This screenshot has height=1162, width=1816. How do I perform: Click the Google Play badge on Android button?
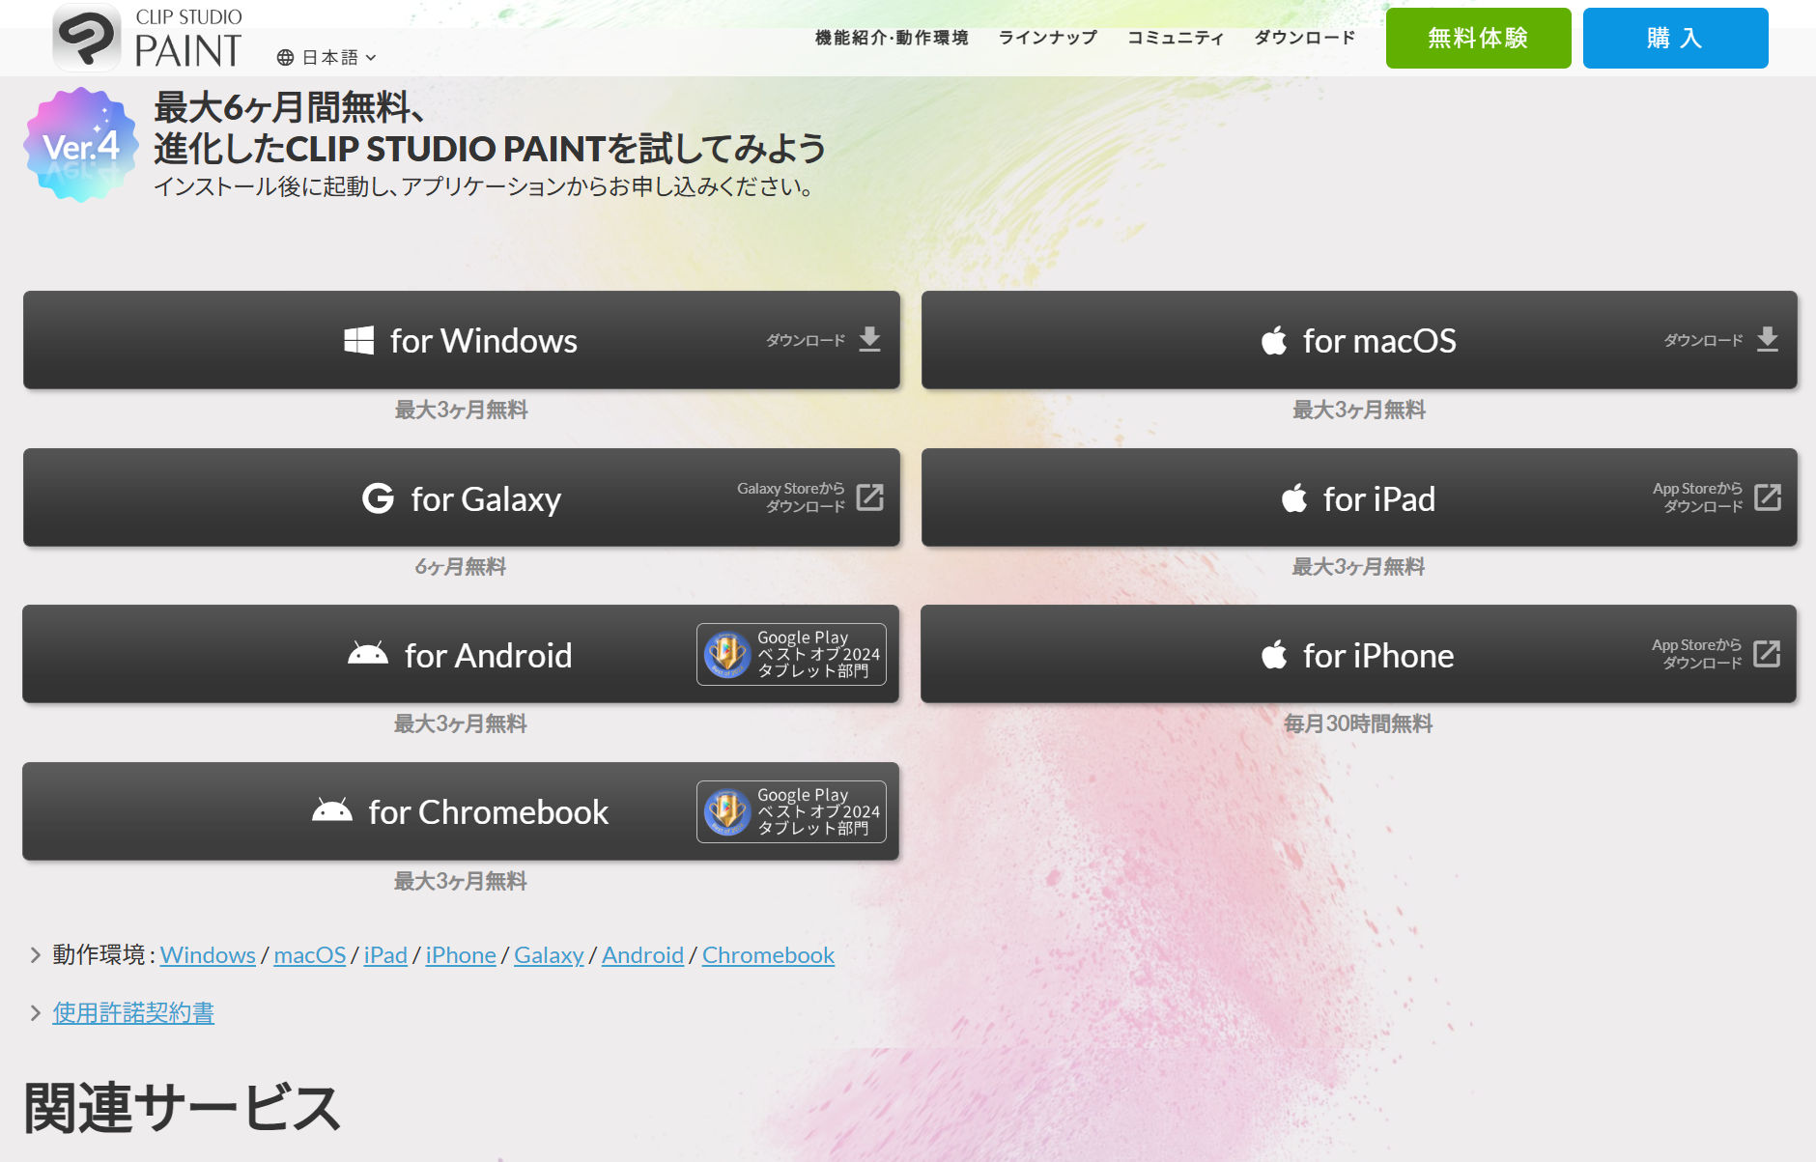coord(791,654)
